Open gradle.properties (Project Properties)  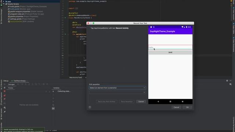(23, 16)
